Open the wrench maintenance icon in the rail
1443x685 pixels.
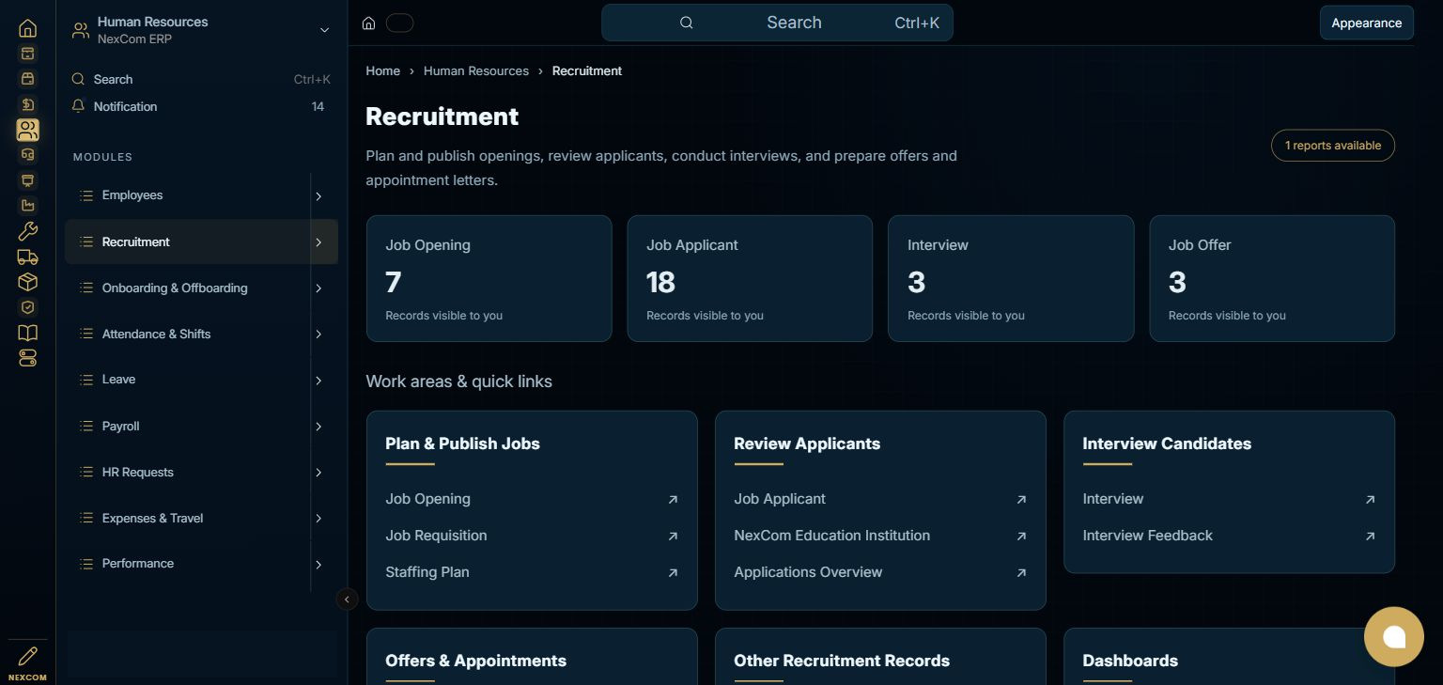tap(28, 231)
